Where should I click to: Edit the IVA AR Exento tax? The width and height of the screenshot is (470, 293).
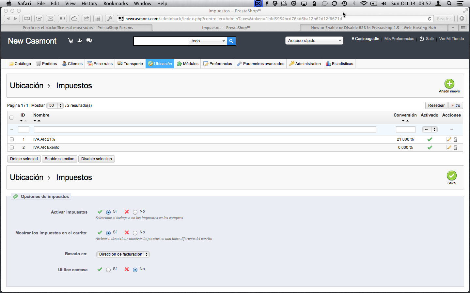point(449,147)
